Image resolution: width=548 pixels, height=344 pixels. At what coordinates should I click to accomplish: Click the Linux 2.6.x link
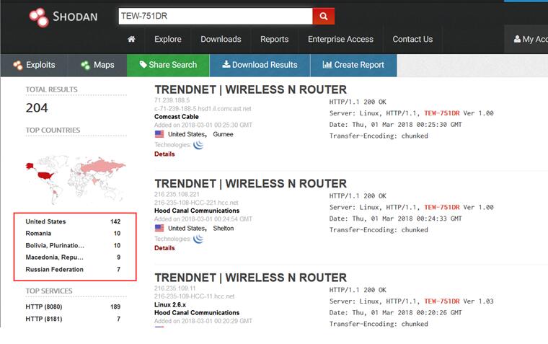click(x=170, y=304)
